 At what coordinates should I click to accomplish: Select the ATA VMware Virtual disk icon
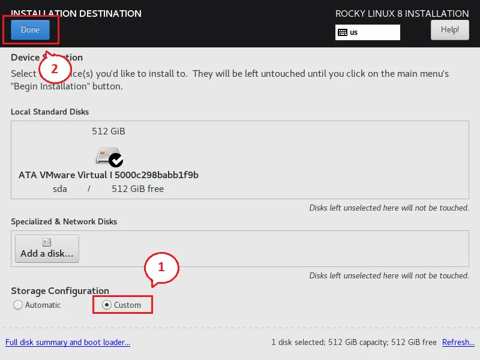point(109,157)
